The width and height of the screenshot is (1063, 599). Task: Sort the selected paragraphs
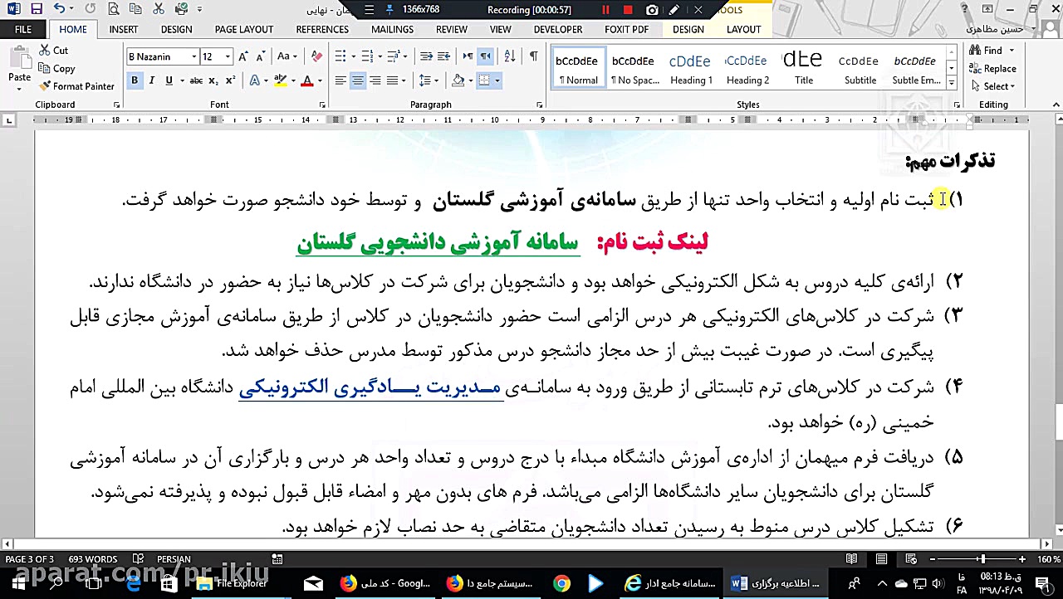click(509, 56)
